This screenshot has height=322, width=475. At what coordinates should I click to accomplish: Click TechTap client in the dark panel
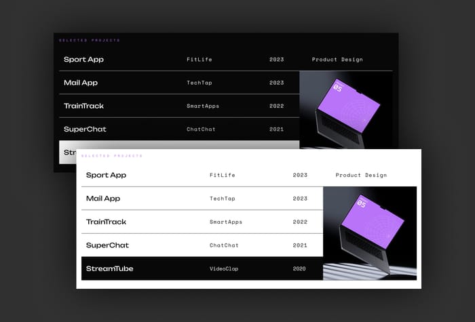tap(199, 83)
